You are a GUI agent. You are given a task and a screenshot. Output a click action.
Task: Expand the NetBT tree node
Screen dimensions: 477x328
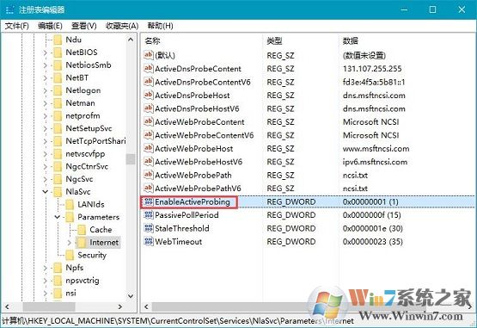pos(45,78)
